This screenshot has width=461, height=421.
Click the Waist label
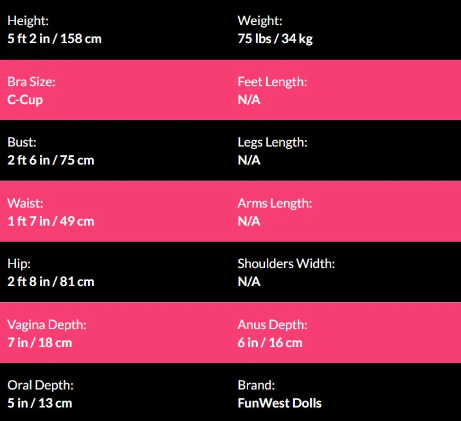(x=25, y=203)
